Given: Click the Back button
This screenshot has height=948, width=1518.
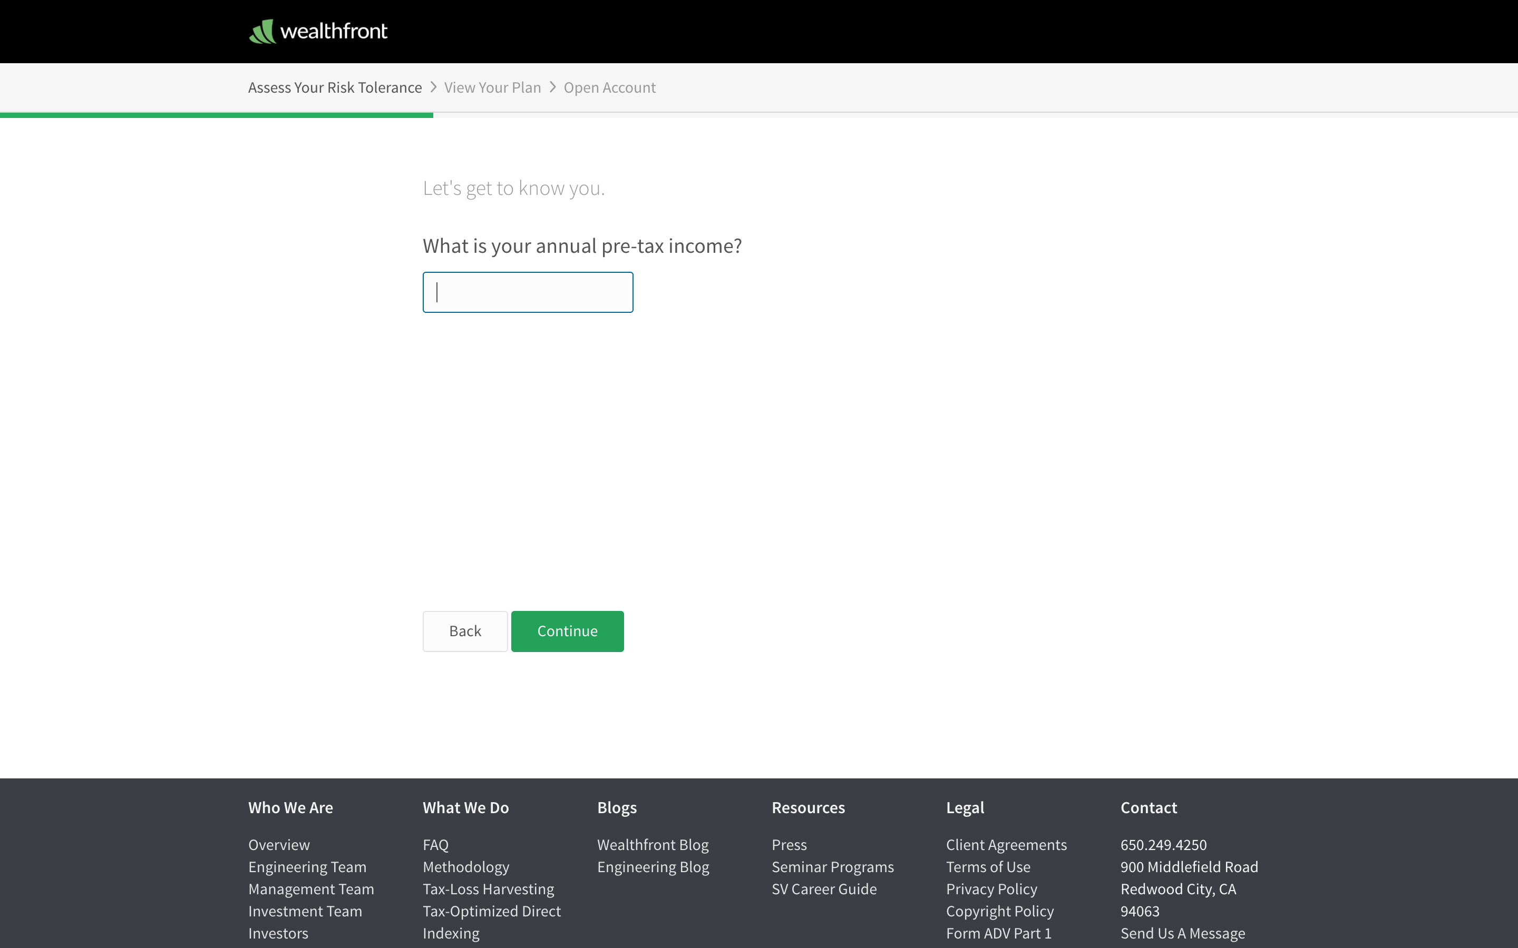Looking at the screenshot, I should 465,631.
